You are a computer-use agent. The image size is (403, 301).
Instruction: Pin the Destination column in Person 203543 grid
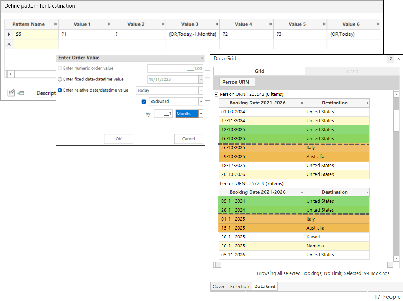click(x=366, y=103)
